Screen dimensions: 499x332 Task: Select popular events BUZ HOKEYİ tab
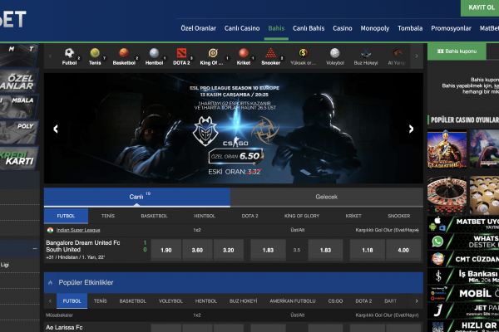pos(243,300)
